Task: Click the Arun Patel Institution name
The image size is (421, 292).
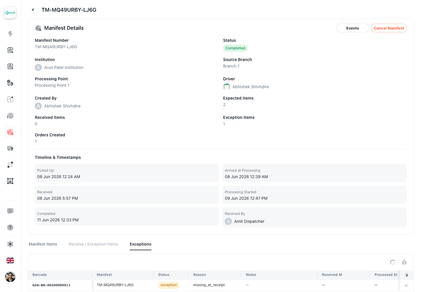Action: 64,67
